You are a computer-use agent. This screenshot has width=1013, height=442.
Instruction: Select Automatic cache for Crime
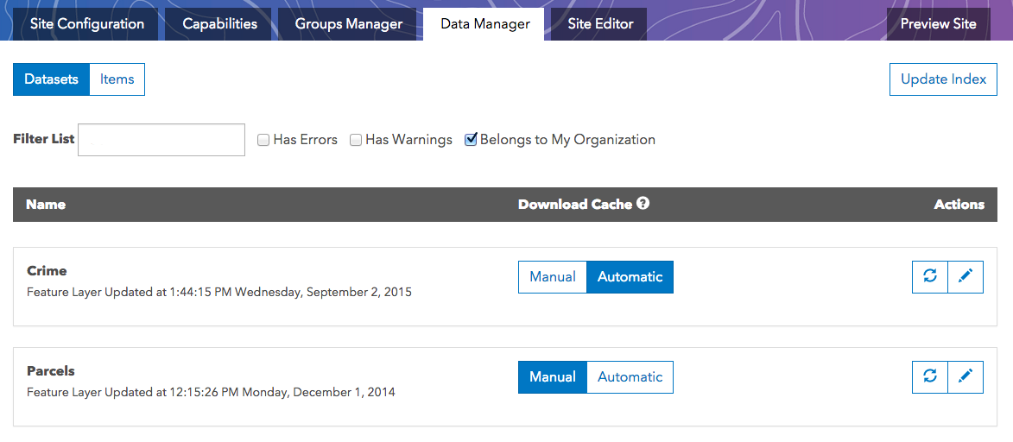(x=630, y=277)
